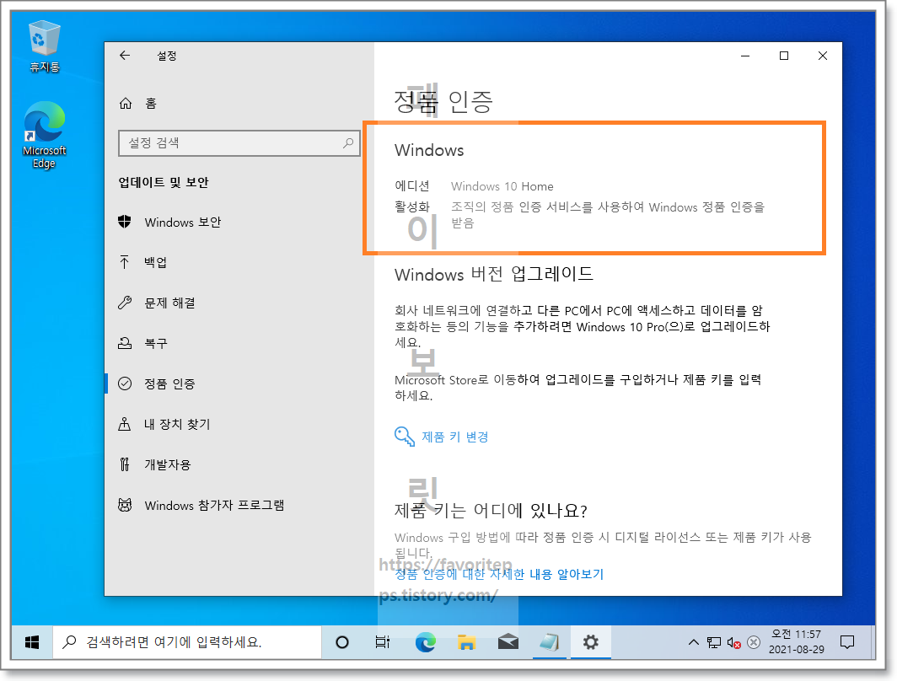Open the Windows Start menu
The image size is (897, 681).
[32, 642]
